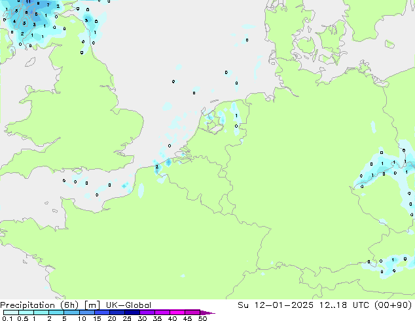The image size is (415, 321).
Task: Click the 1–2 legend color swatch
Action: [x=41, y=312]
